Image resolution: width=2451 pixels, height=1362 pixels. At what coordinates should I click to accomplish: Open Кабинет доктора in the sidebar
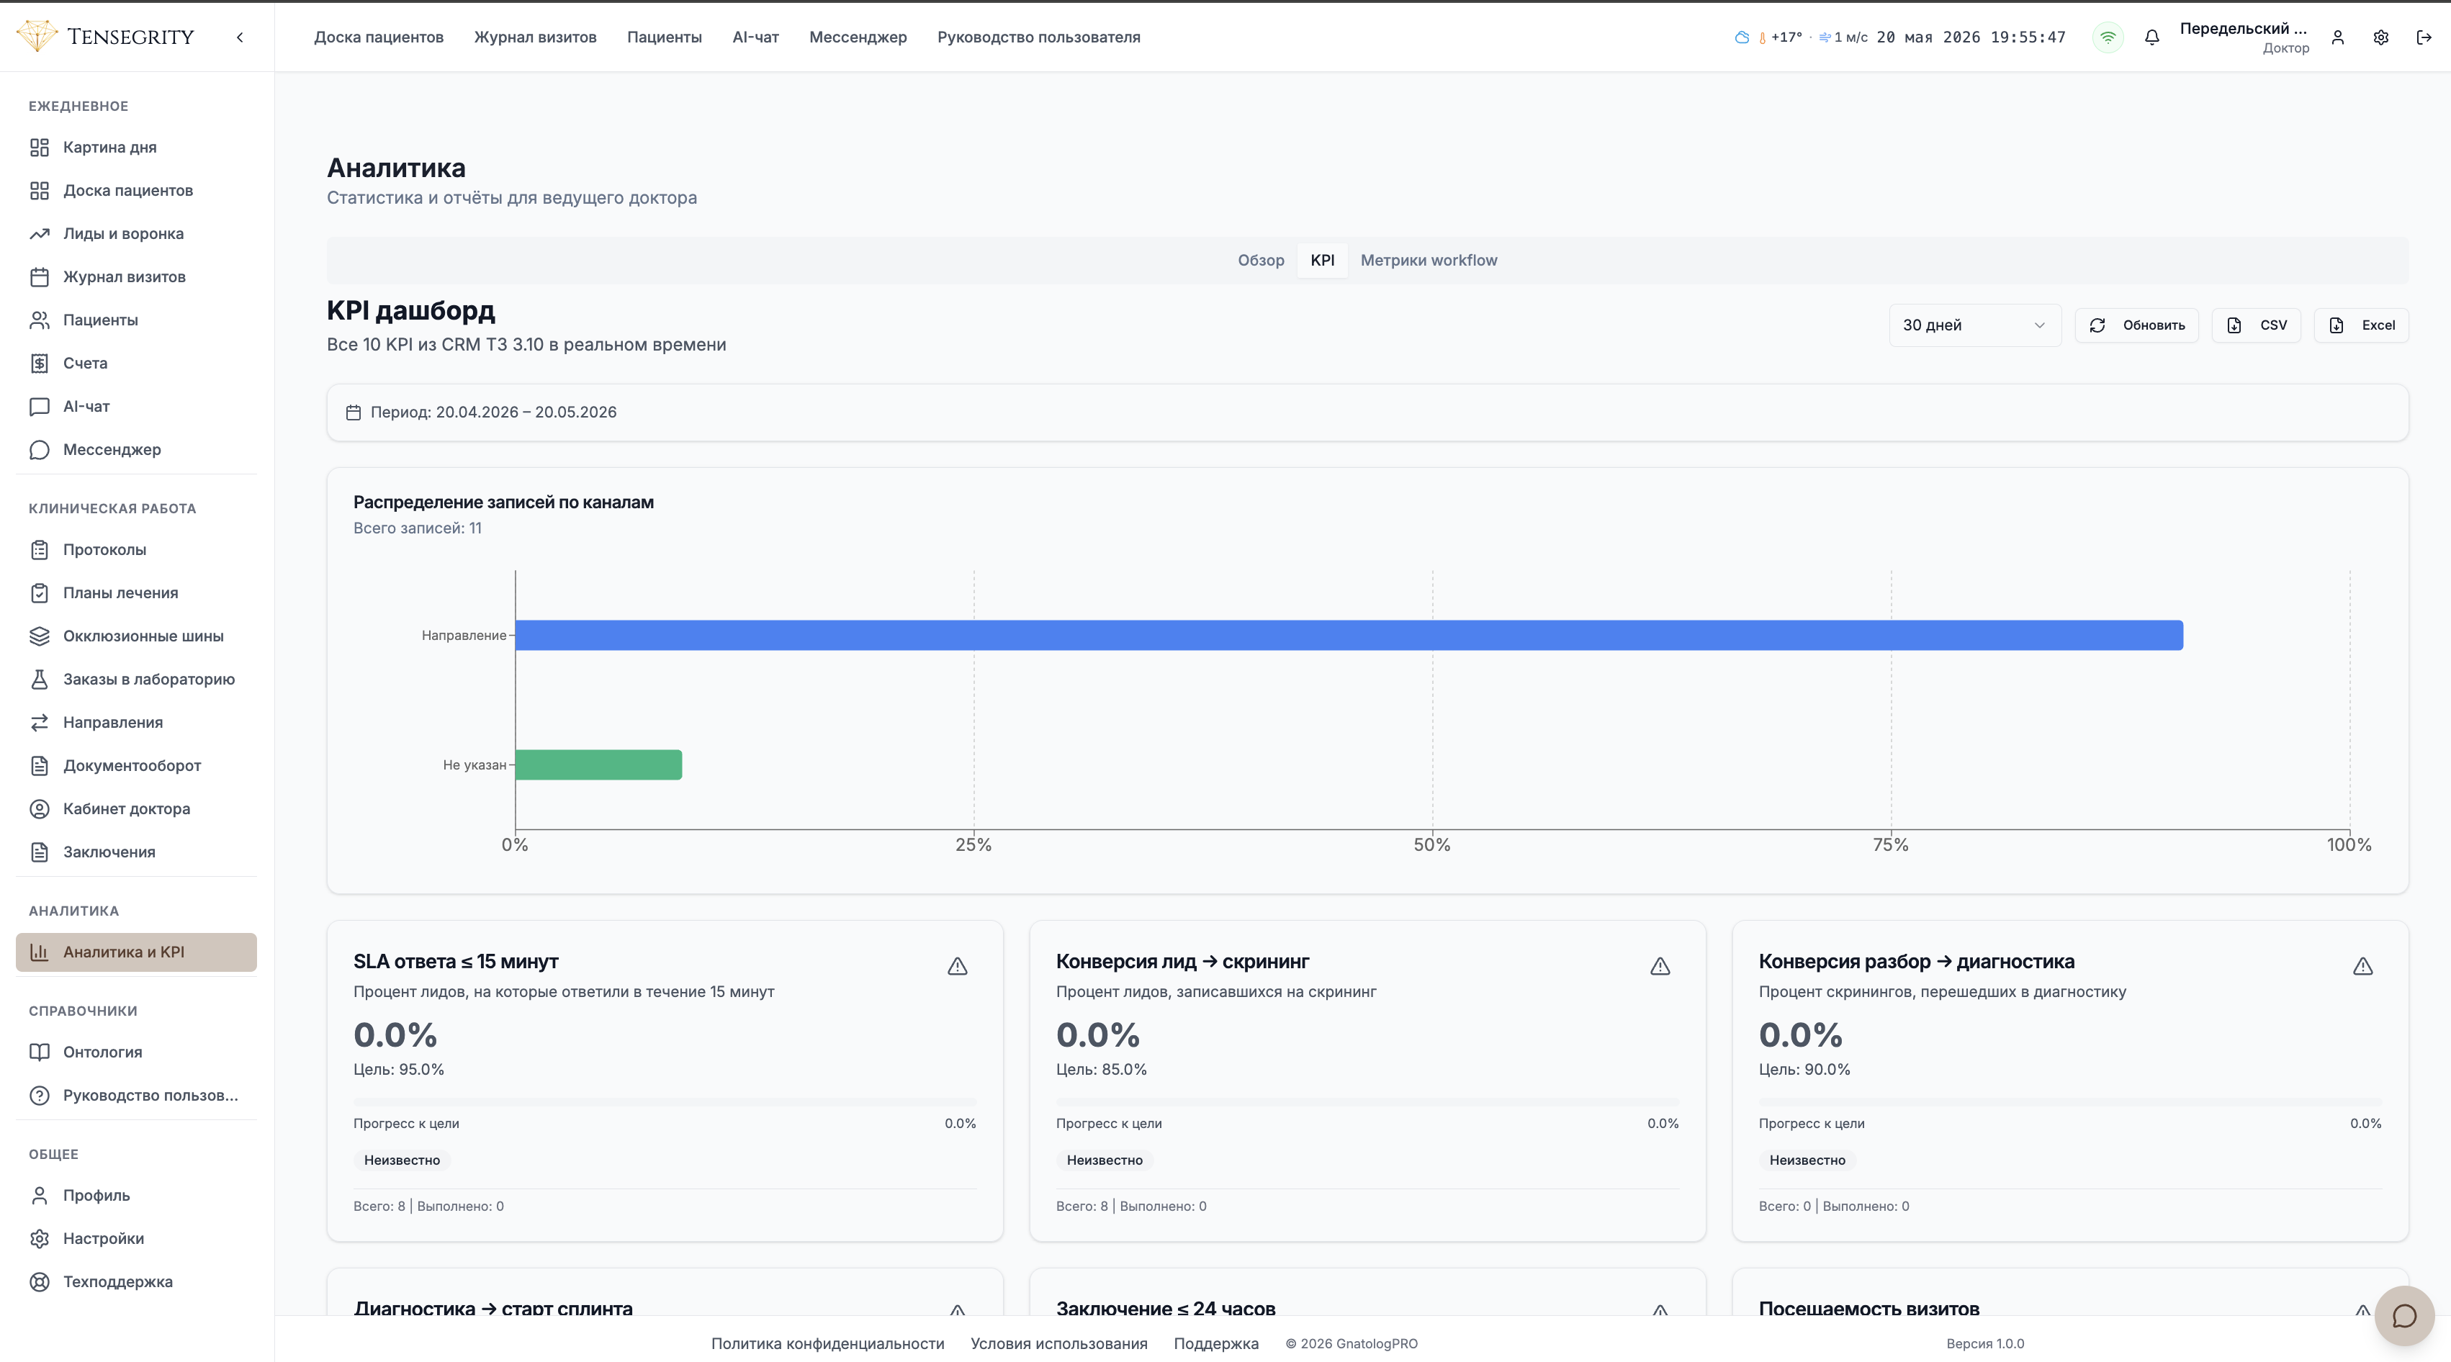[136, 809]
